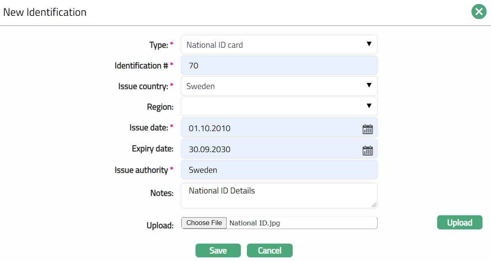
Task: Click into the Issue date field
Action: [271, 128]
